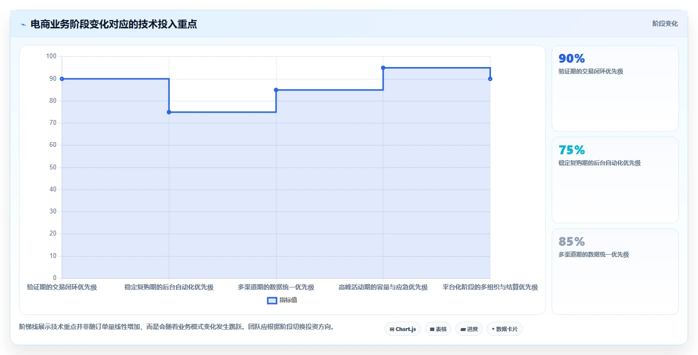The image size is (698, 355).
Task: Select the Chart.js tag chip
Action: [x=403, y=329]
